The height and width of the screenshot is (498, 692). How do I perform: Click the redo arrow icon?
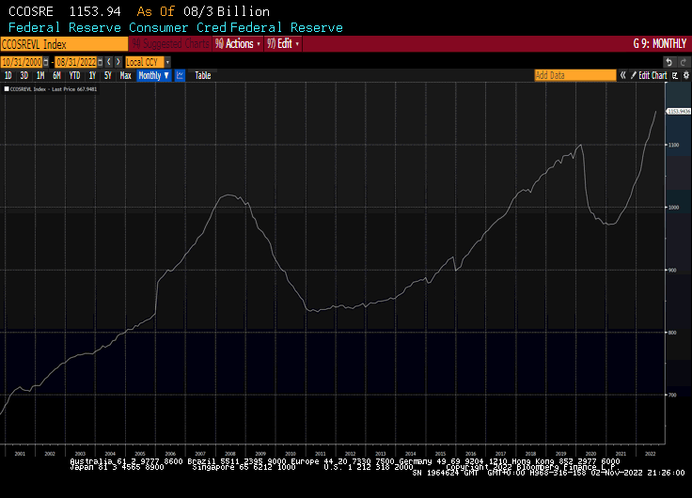pos(683,61)
